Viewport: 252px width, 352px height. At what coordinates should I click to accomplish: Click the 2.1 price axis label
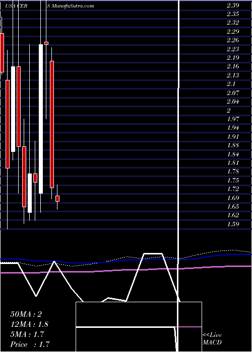(x=231, y=84)
